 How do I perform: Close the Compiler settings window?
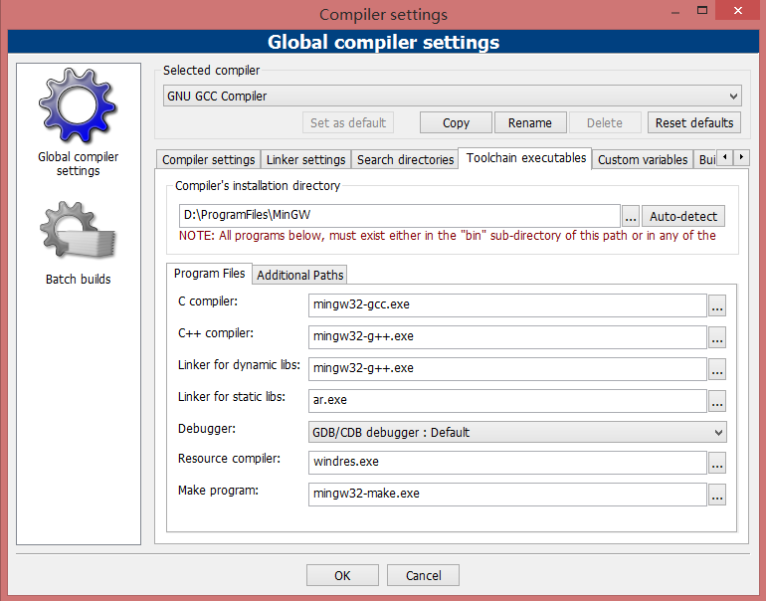click(x=738, y=10)
